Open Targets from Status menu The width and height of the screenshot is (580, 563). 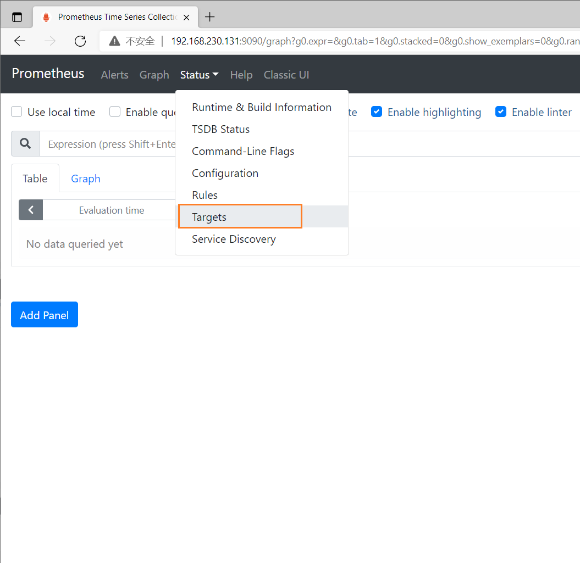[x=262, y=217]
